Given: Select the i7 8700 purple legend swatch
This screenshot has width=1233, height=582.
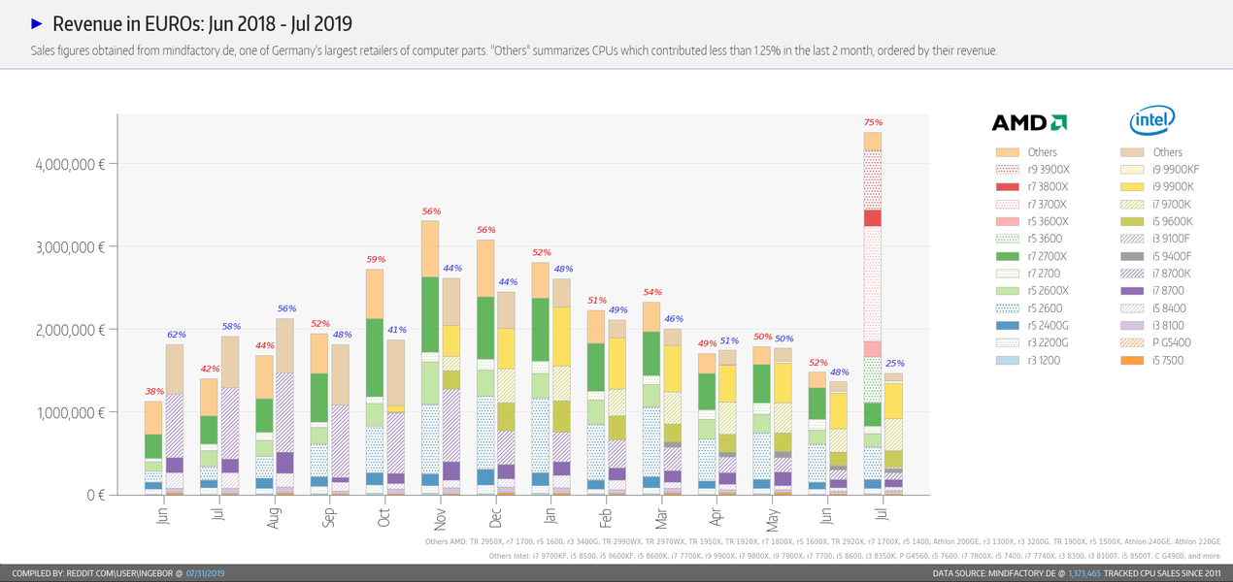Looking at the screenshot, I should 1130,291.
